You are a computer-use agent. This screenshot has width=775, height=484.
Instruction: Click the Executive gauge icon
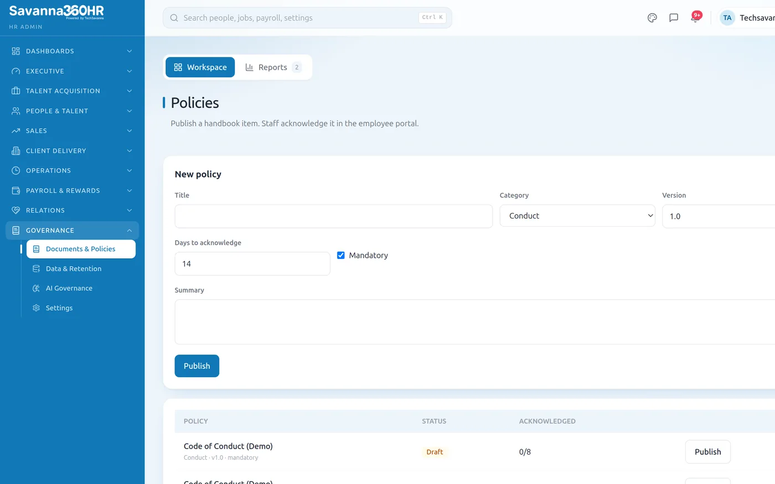point(15,71)
